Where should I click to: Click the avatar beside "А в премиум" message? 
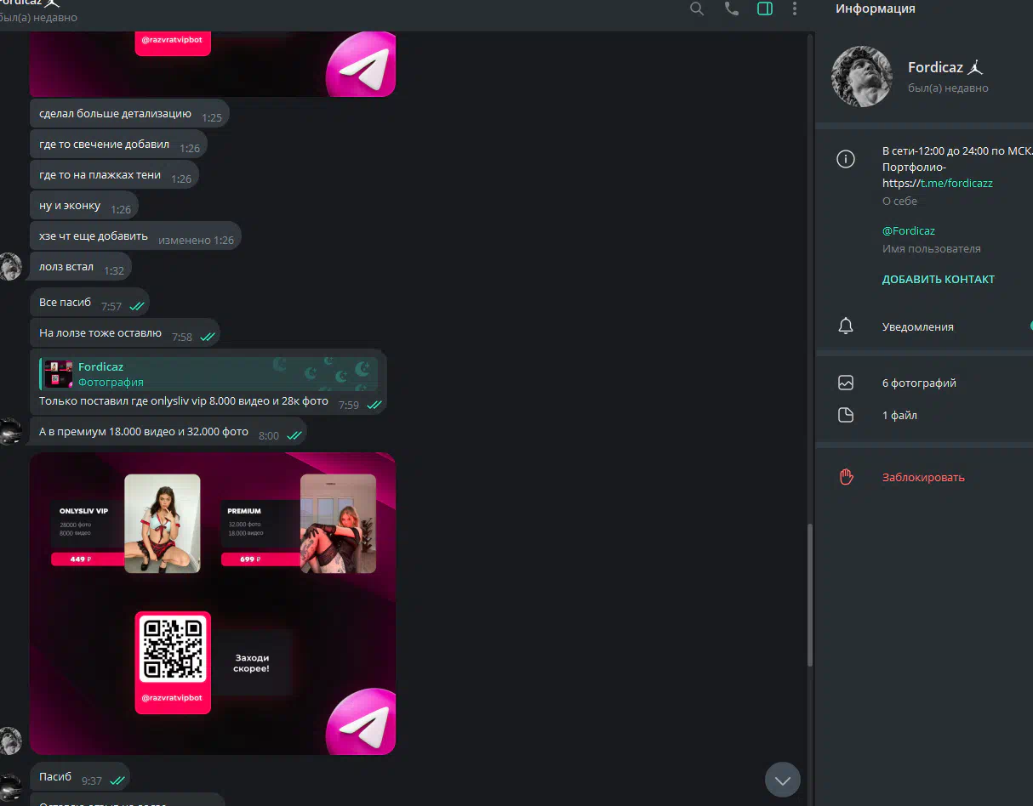(x=9, y=432)
